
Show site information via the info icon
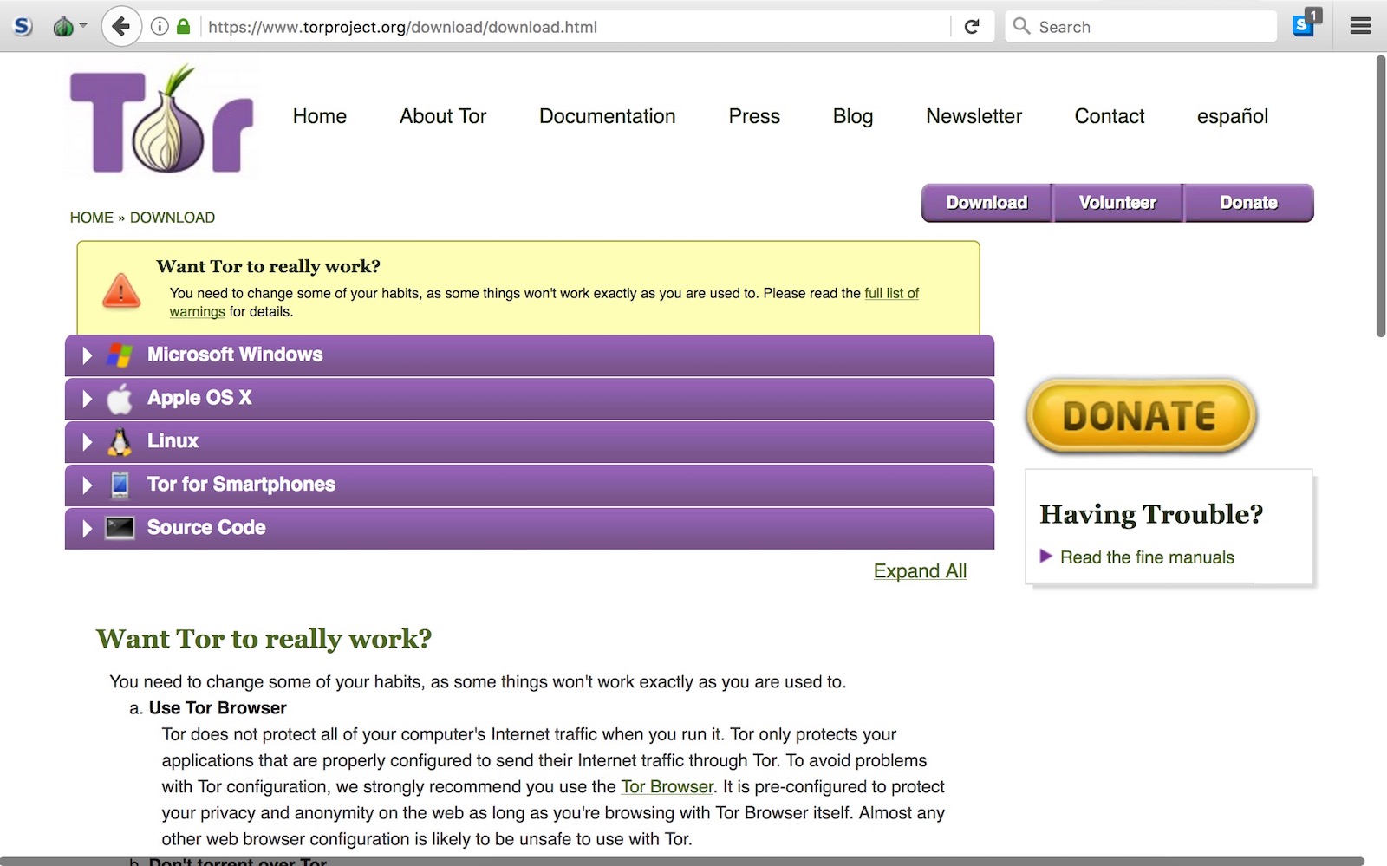160,27
